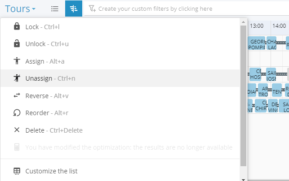Click the Unassign person icon
This screenshot has height=181, width=289.
tap(17, 78)
